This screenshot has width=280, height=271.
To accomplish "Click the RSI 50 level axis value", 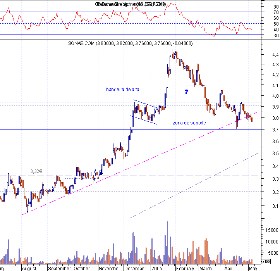I will point(276,24).
